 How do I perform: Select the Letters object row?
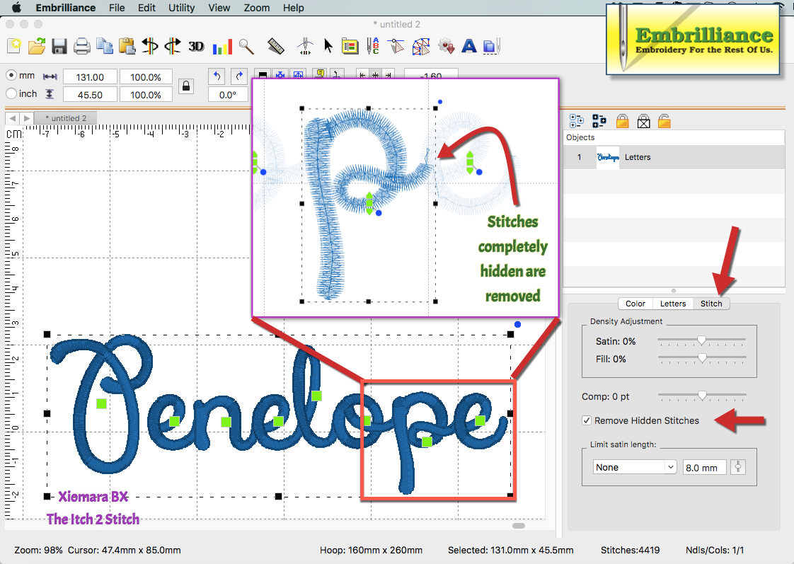pos(674,157)
